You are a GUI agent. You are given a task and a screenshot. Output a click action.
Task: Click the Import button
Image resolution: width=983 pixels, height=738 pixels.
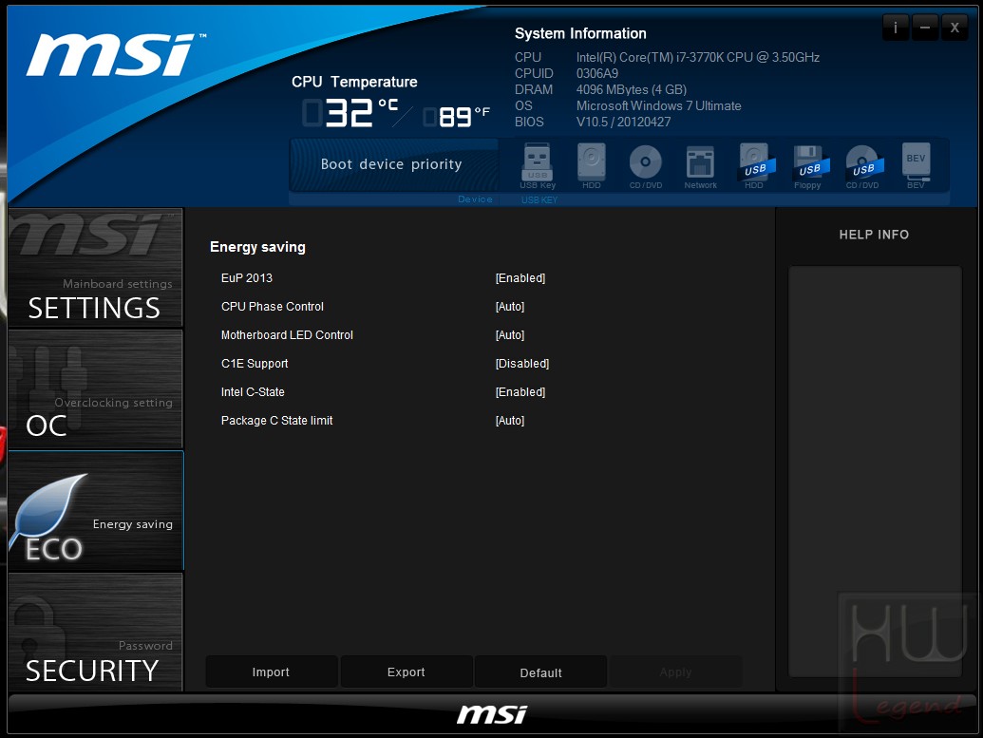271,672
